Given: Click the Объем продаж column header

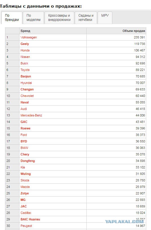Looking at the screenshot, I should click(x=134, y=31).
